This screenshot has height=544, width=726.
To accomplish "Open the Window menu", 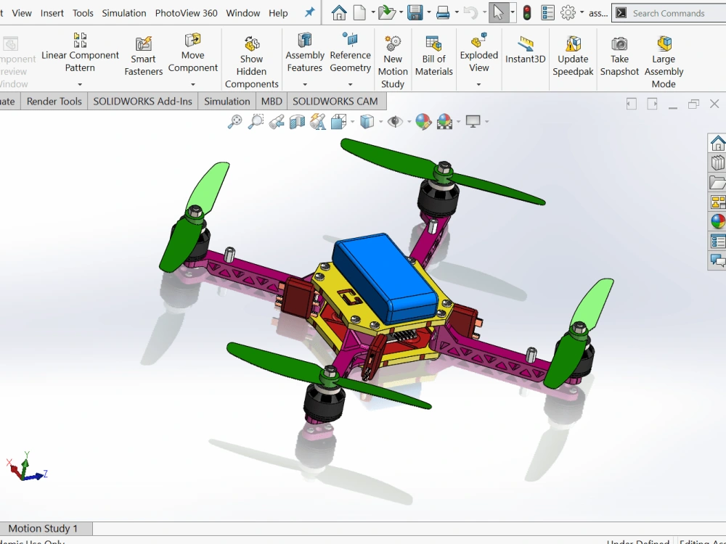I will click(242, 13).
